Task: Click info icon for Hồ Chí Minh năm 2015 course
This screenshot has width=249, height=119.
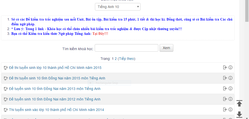Action: [x=230, y=68]
